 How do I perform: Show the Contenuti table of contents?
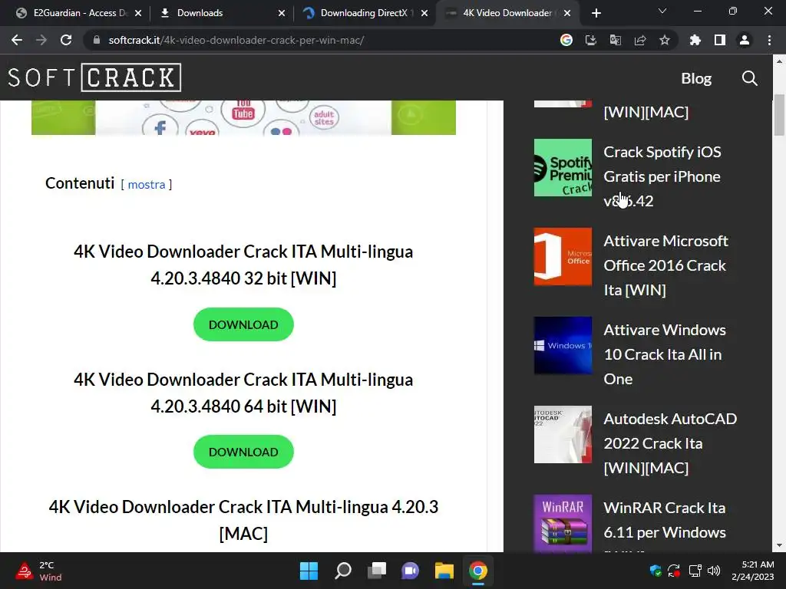(147, 184)
